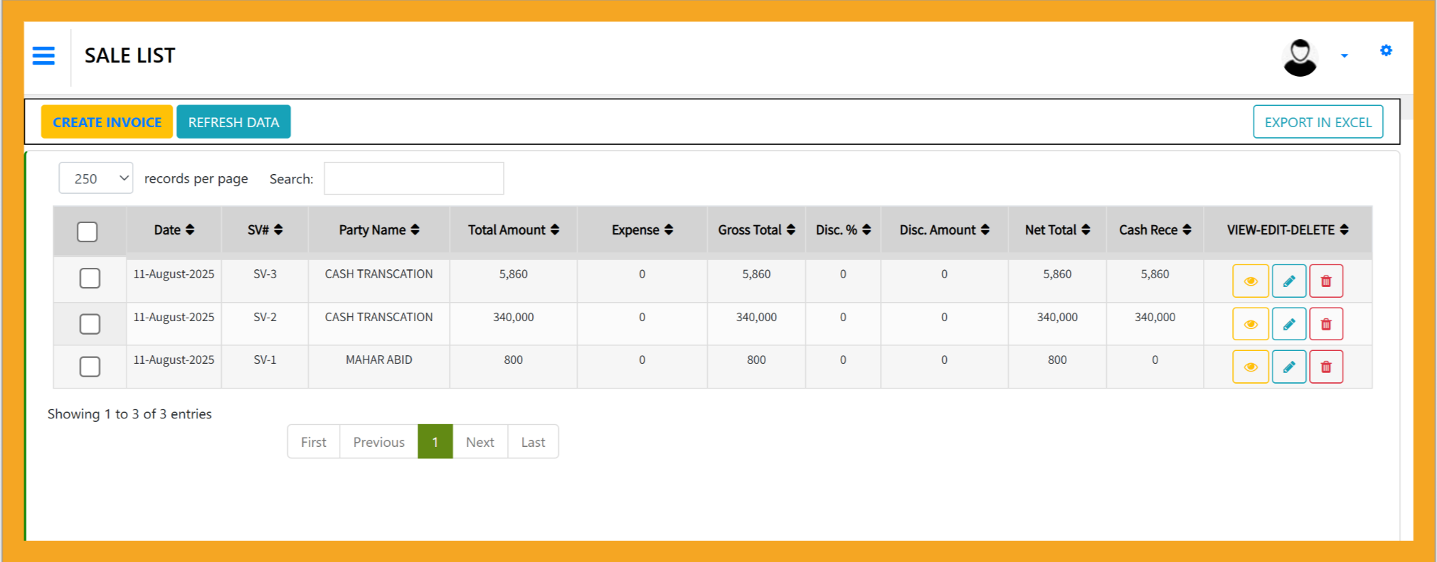Check the box for row SV-3
Image resolution: width=1437 pixels, height=562 pixels.
pyautogui.click(x=90, y=278)
